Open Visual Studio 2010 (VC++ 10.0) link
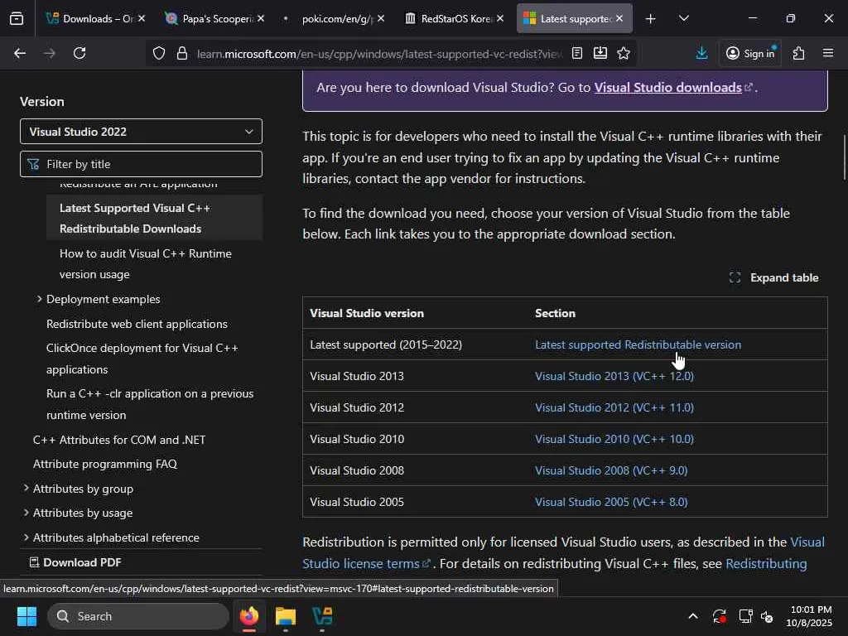This screenshot has height=636, width=848. click(x=614, y=439)
